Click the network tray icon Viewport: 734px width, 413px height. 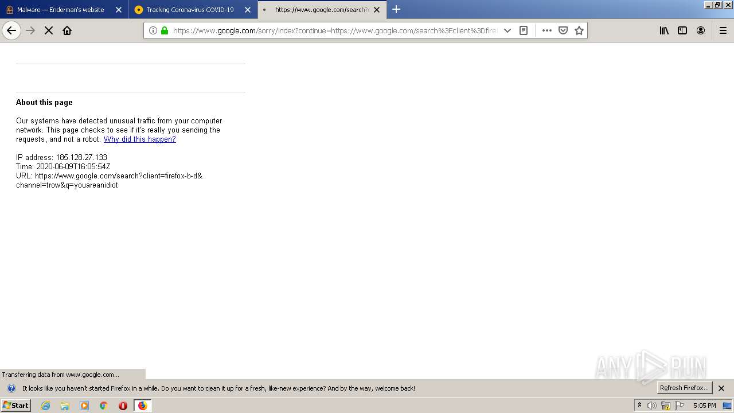tap(666, 406)
